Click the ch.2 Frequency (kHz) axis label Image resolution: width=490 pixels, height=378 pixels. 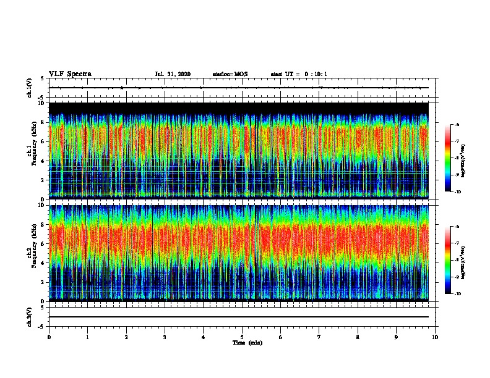[x=32, y=246]
